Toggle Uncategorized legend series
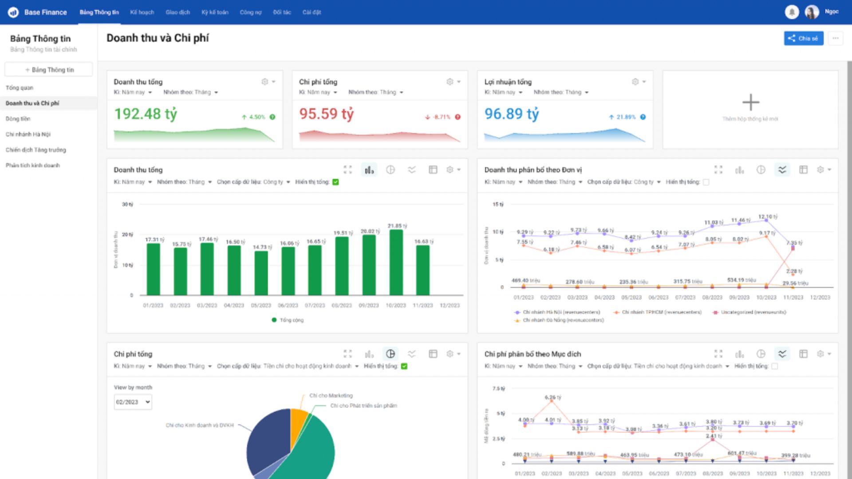 click(749, 312)
